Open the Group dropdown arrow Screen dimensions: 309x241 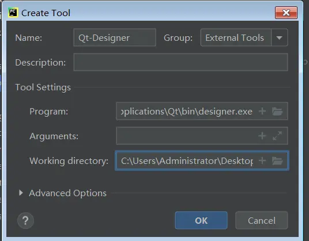pyautogui.click(x=279, y=37)
